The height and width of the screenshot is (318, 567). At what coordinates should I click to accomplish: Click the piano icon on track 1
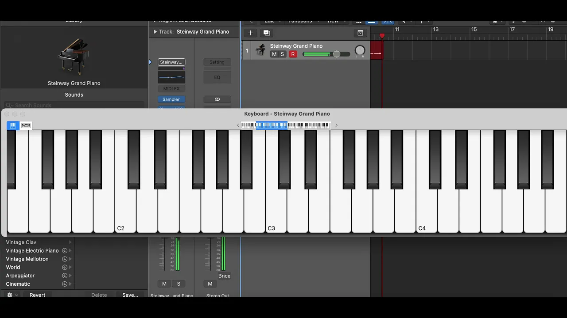[x=260, y=50]
